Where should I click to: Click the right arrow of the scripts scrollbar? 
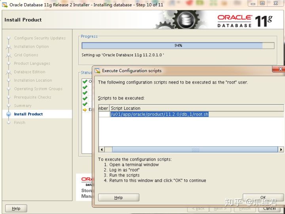(x=281, y=149)
